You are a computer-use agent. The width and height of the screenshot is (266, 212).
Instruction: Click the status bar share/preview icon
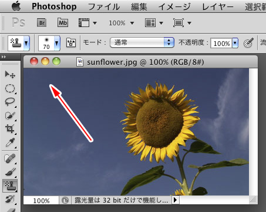tap(65, 200)
